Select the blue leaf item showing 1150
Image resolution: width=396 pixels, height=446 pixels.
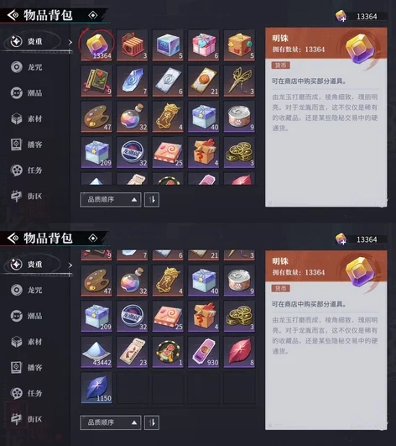pos(96,388)
